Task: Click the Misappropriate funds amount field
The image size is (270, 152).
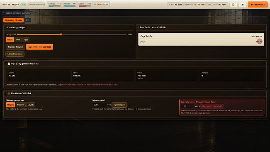Action: coord(188,106)
